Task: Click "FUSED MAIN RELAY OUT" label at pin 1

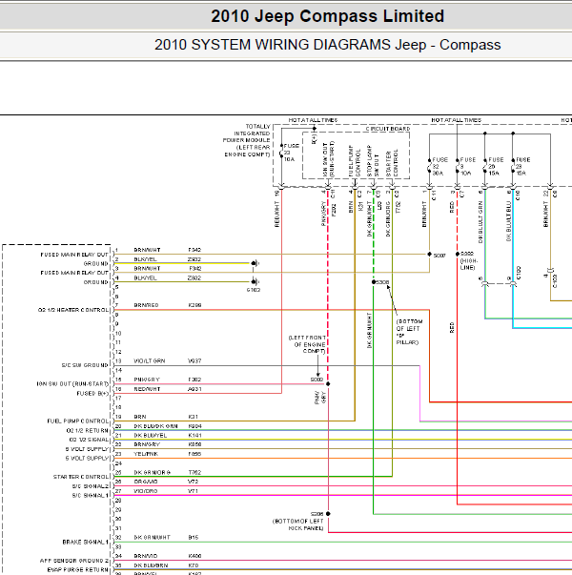Action: [x=74, y=255]
